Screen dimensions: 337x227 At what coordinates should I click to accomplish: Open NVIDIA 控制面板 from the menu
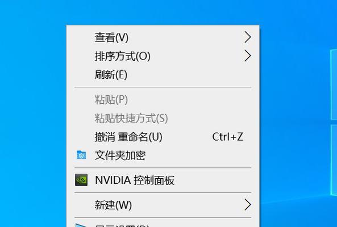163,180
